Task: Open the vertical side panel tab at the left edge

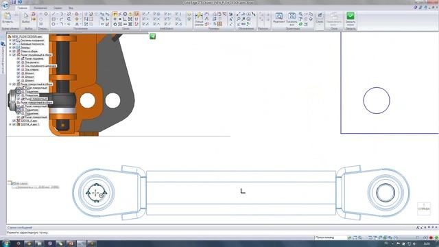Action: pyautogui.click(x=3, y=58)
